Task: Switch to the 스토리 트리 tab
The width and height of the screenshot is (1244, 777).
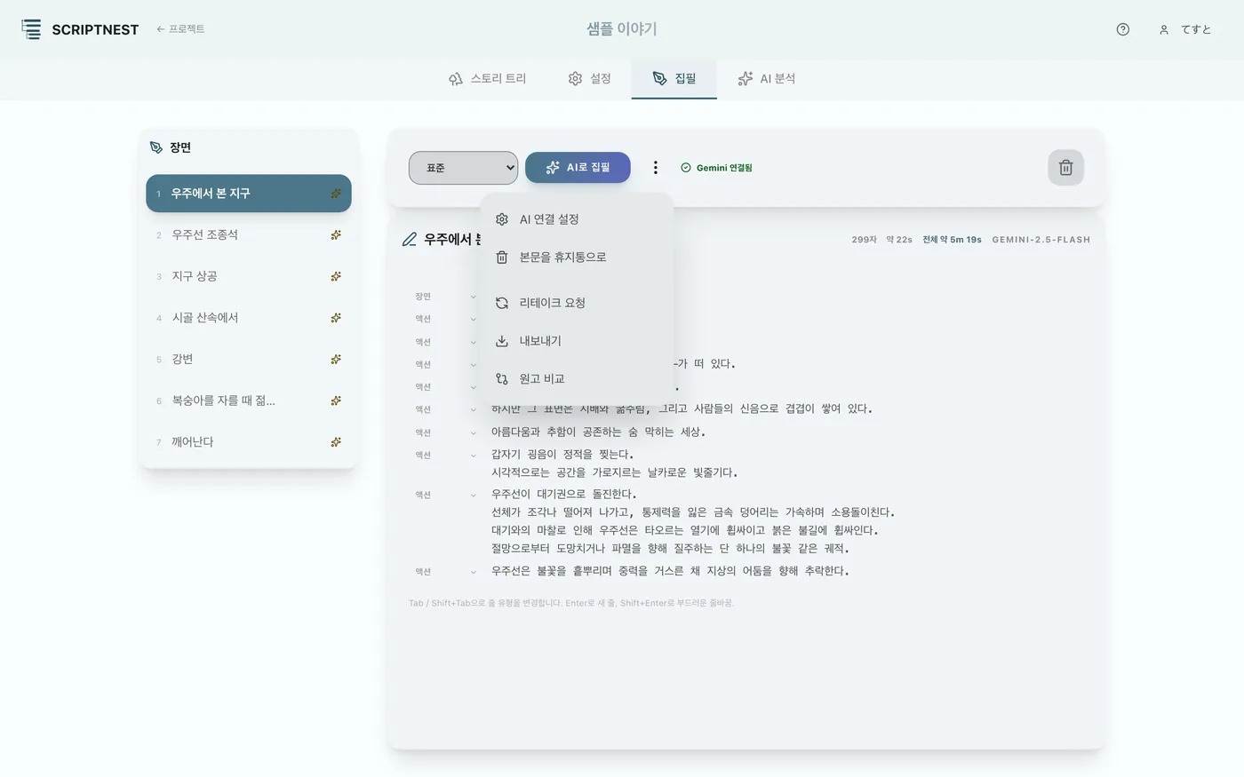Action: pyautogui.click(x=487, y=79)
